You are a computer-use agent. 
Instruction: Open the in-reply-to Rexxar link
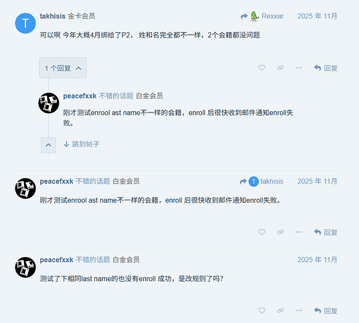pos(262,16)
